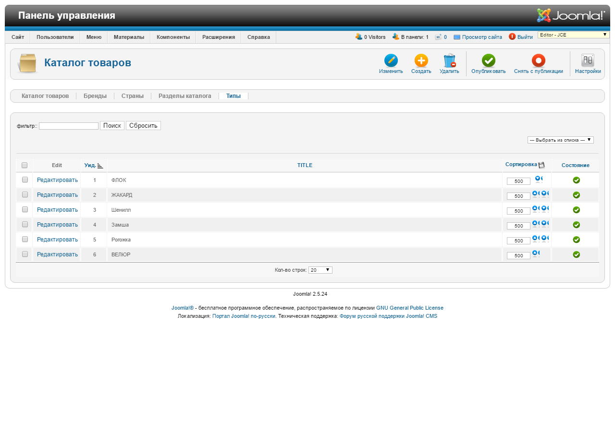The image size is (615, 422).
Task: Open the Материалы menu
Action: [x=129, y=37]
